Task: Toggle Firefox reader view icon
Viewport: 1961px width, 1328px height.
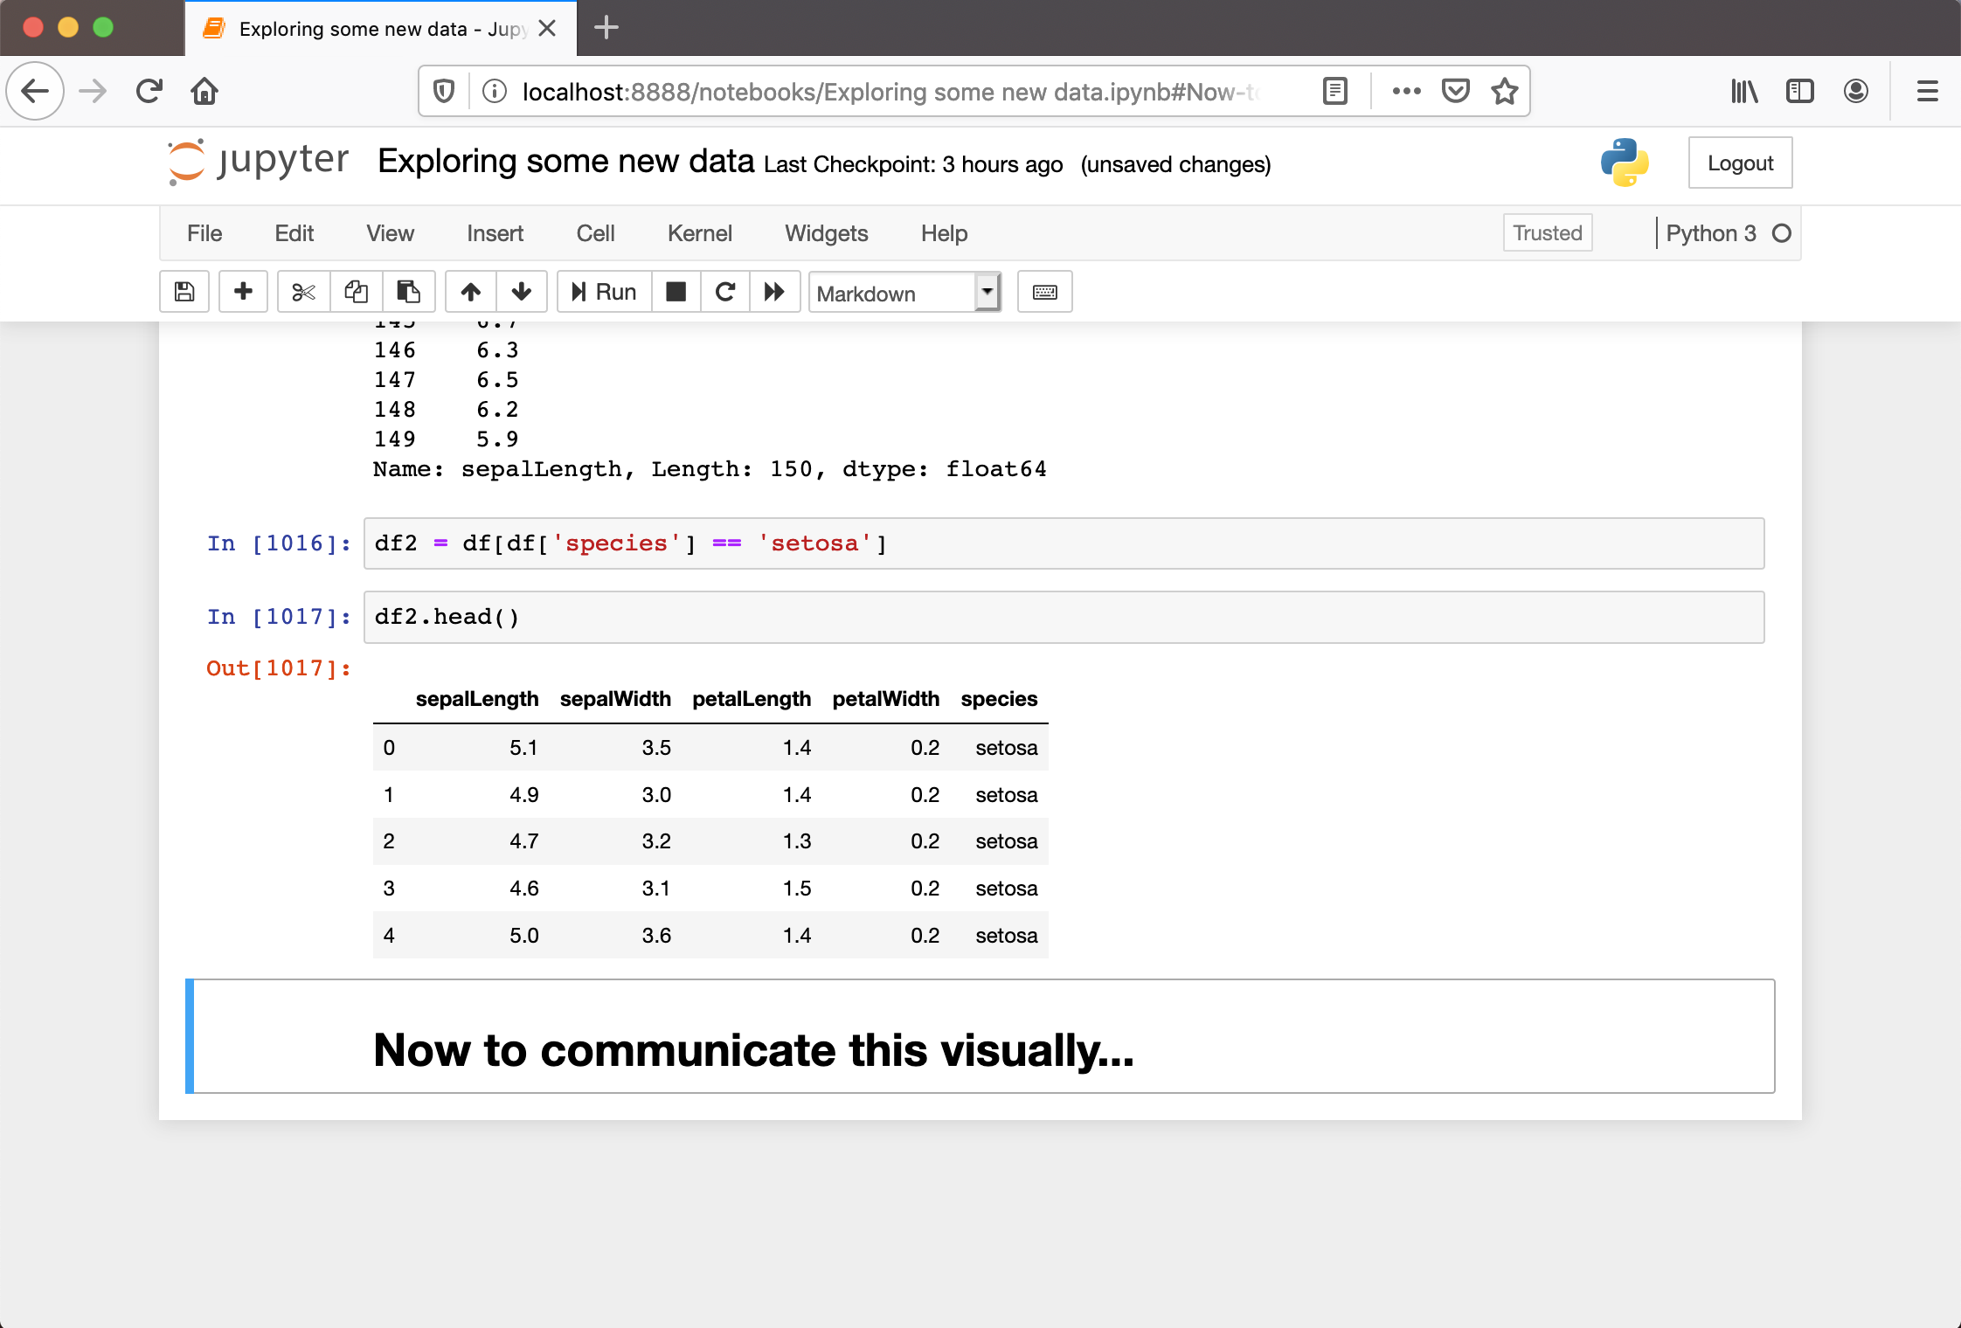Action: tap(1334, 91)
